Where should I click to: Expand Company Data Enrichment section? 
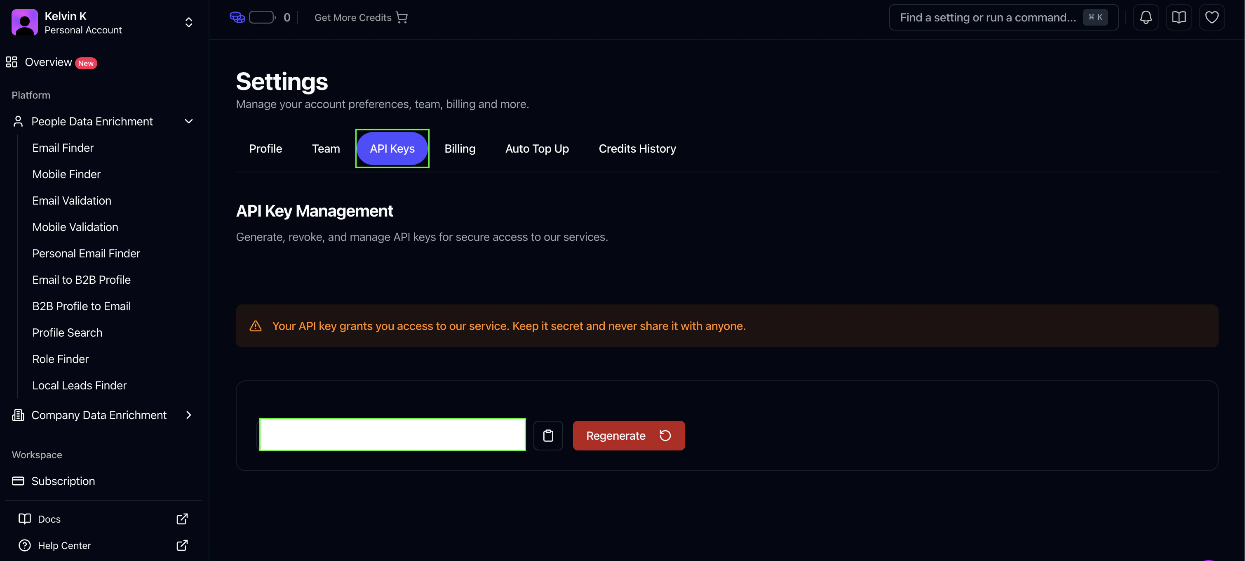click(188, 415)
